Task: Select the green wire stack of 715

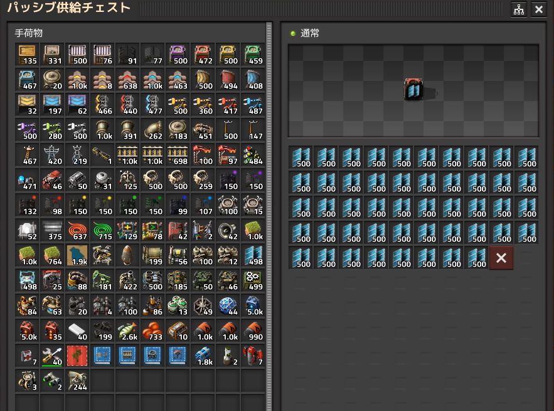Action: [102, 230]
